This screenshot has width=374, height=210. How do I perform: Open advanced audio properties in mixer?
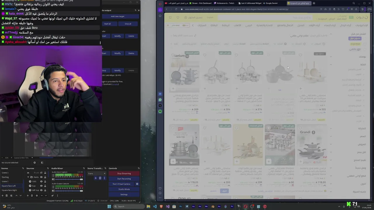pyautogui.click(x=53, y=196)
